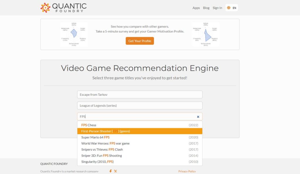Open the globe EN language selector
This screenshot has width=300, height=174.
[x=231, y=8]
